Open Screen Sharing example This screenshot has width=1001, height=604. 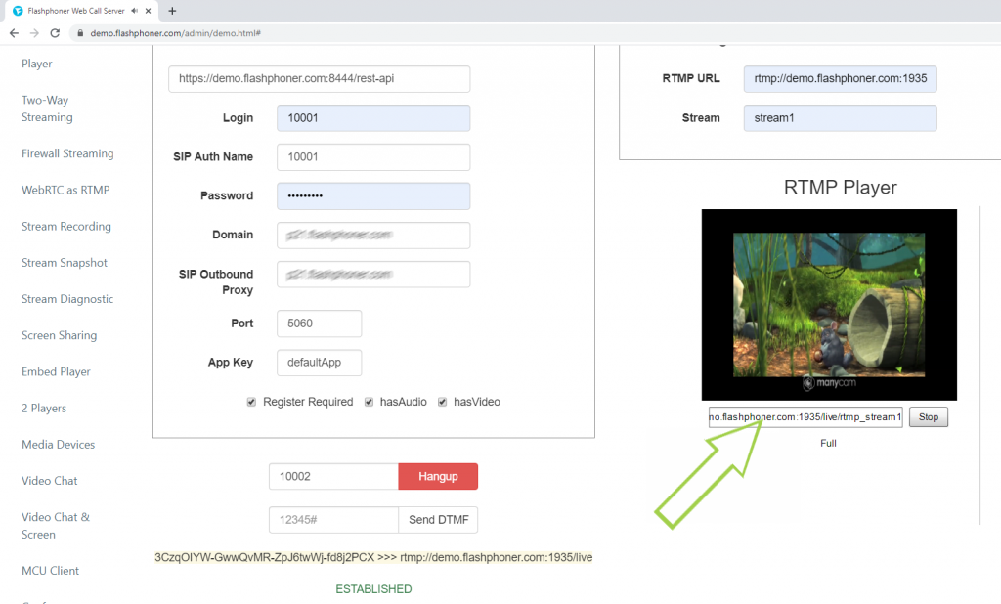(x=60, y=336)
